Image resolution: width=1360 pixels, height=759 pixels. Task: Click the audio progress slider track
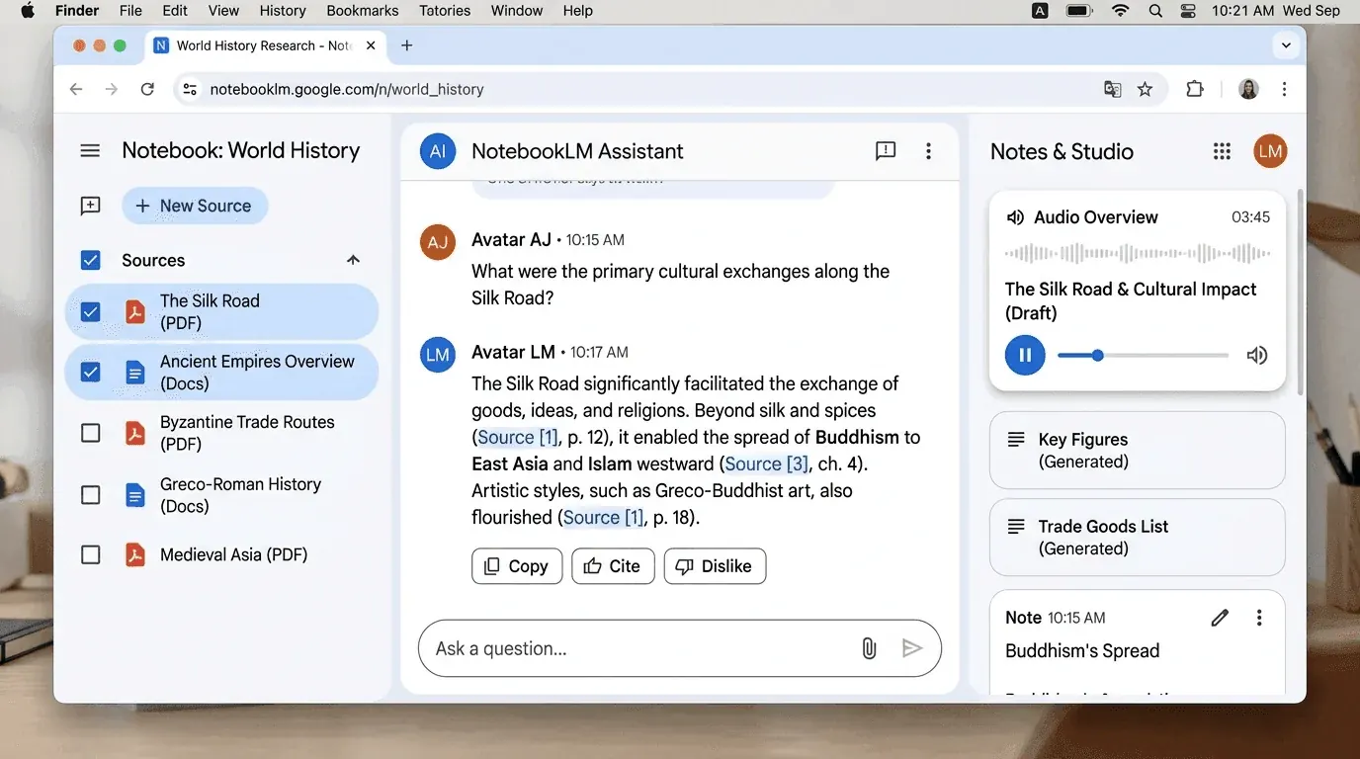pos(1143,356)
